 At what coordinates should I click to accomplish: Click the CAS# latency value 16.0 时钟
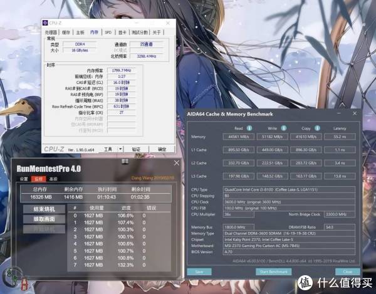(122, 83)
